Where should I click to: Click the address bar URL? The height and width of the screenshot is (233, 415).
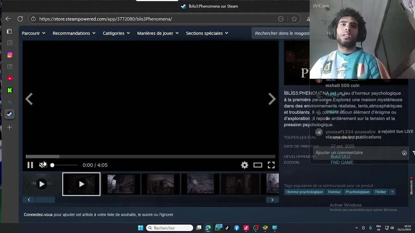106,19
